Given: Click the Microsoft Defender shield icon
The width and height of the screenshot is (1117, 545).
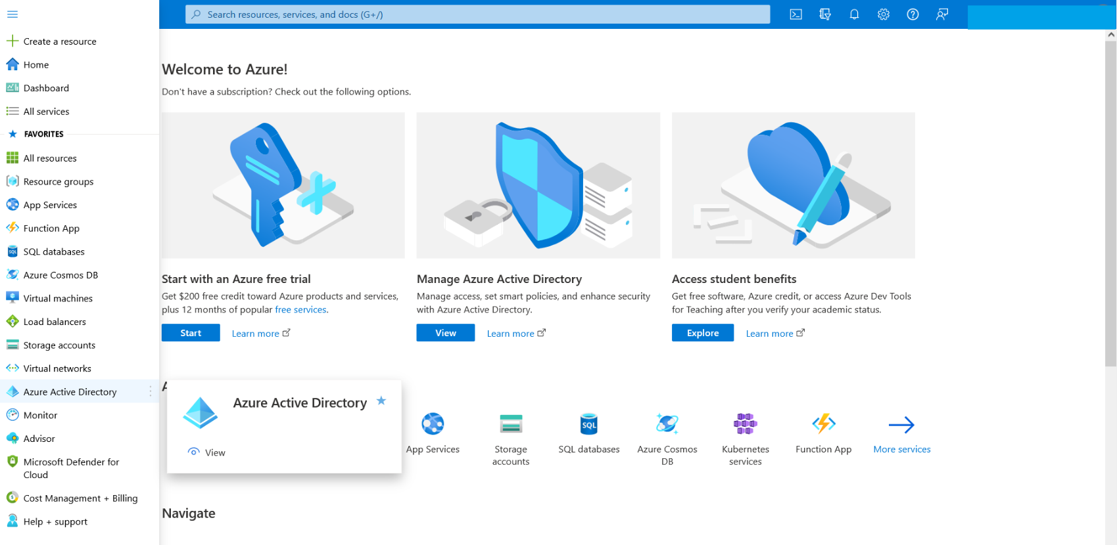Looking at the screenshot, I should (x=12, y=462).
